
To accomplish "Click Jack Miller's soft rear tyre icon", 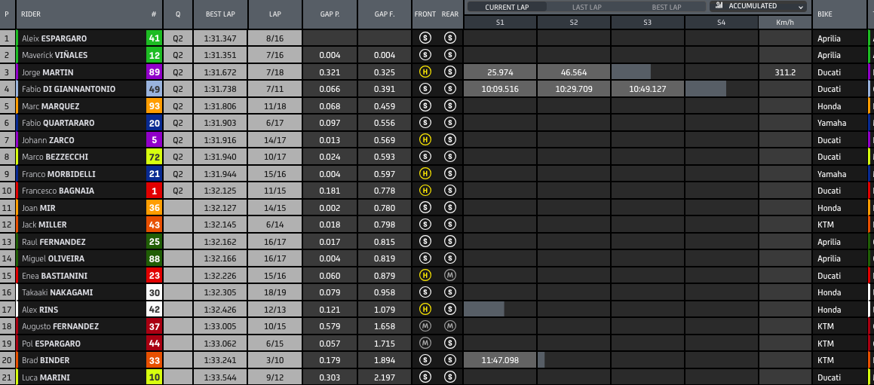I will tap(450, 225).
